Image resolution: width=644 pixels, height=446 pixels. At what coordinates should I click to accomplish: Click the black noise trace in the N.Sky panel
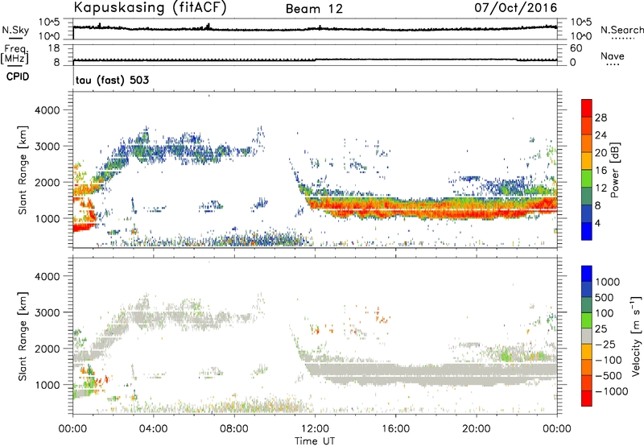click(315, 29)
